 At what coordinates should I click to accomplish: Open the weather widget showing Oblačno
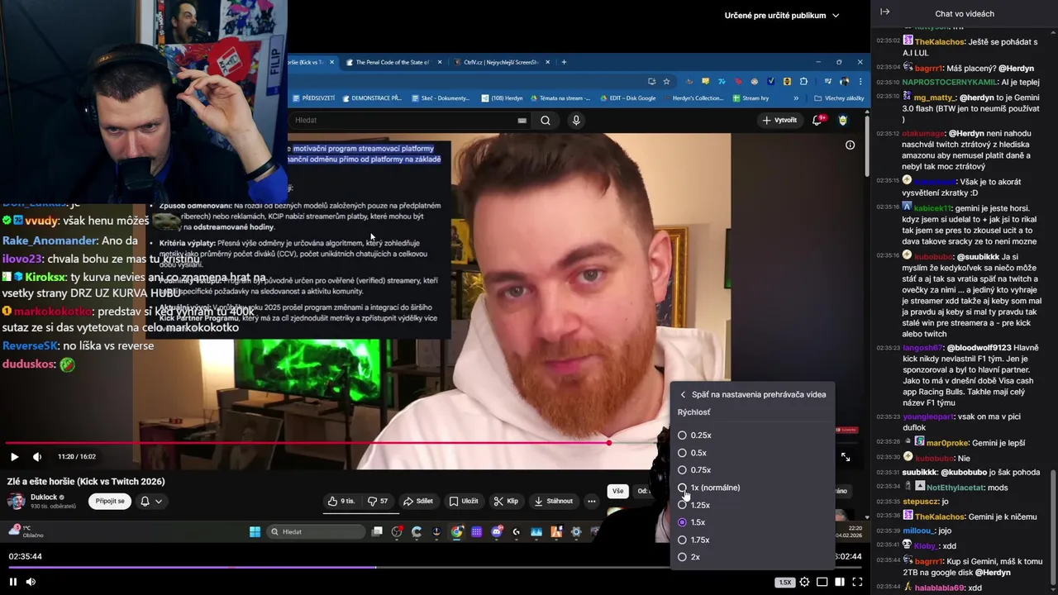click(x=26, y=531)
